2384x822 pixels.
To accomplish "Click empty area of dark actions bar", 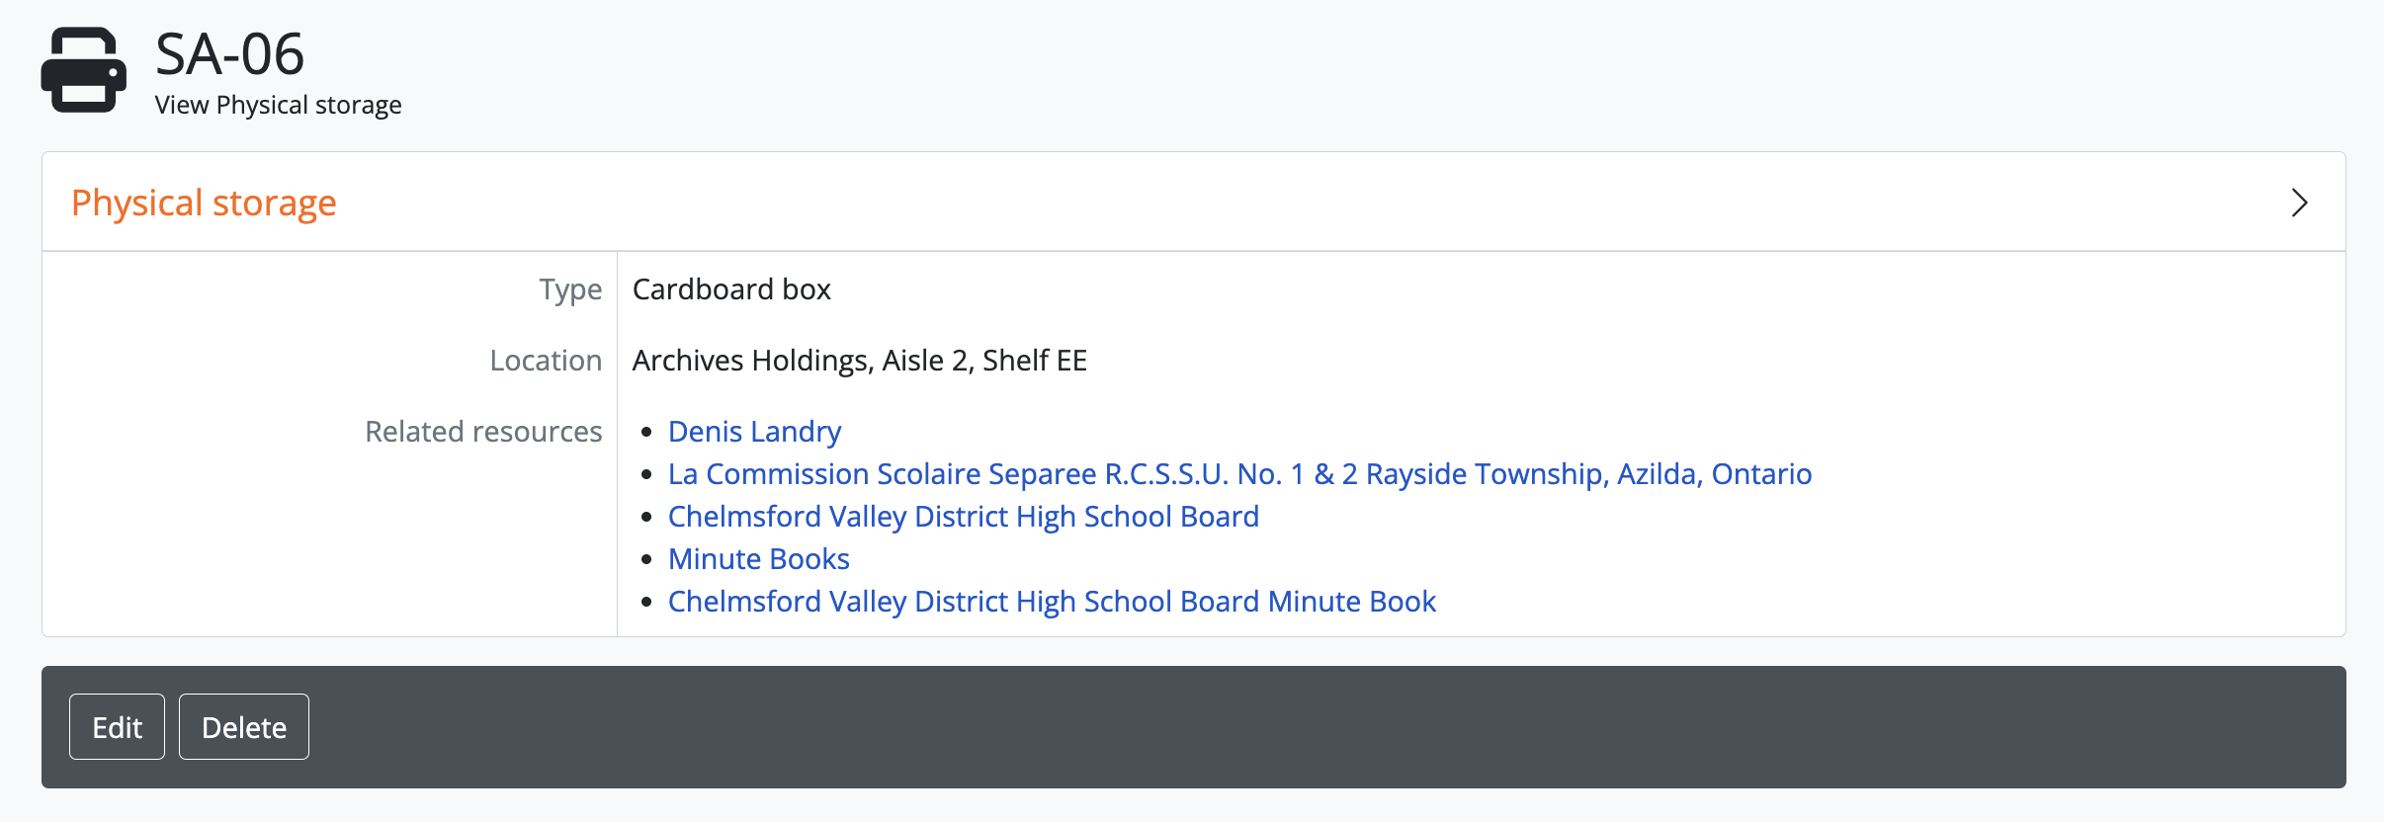I will [x=1285, y=727].
